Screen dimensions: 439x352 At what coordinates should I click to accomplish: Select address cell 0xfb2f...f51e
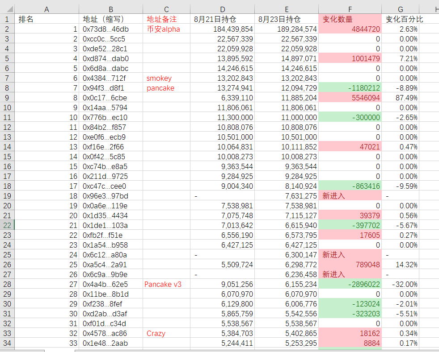[111, 235]
